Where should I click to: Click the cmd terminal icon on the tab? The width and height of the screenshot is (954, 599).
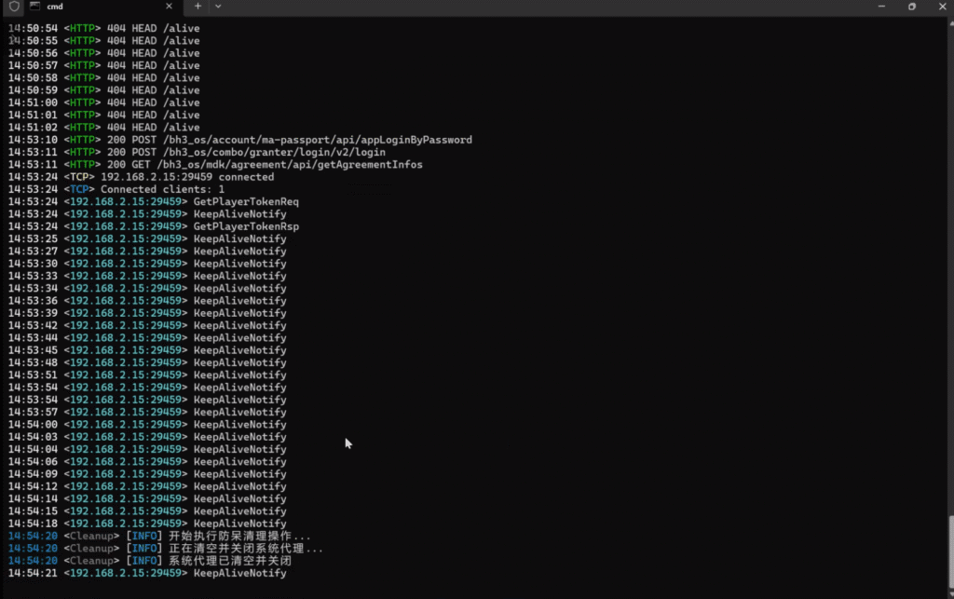[x=34, y=7]
